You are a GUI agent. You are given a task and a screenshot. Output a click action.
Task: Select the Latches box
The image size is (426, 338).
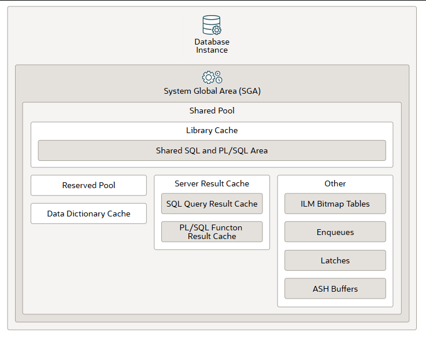point(335,260)
